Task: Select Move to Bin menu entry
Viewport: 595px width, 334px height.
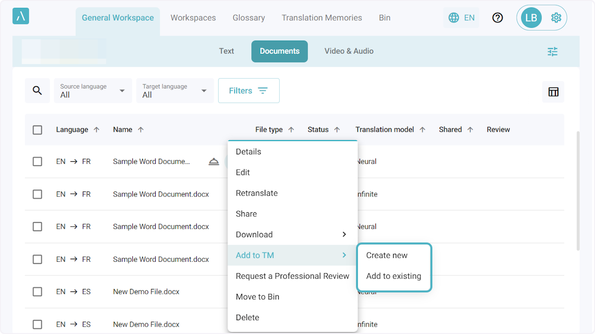Action: [257, 297]
